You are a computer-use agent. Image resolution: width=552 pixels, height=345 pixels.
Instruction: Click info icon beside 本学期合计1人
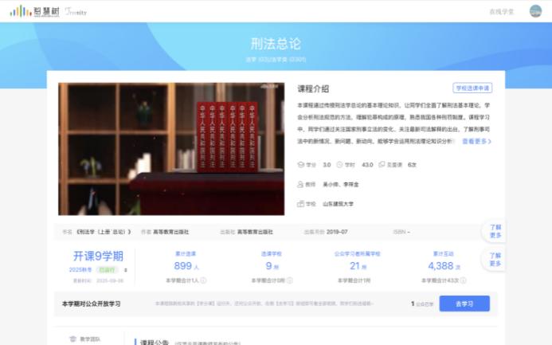[203, 280]
